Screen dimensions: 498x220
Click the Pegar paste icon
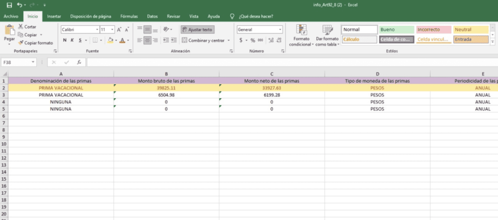(9, 31)
